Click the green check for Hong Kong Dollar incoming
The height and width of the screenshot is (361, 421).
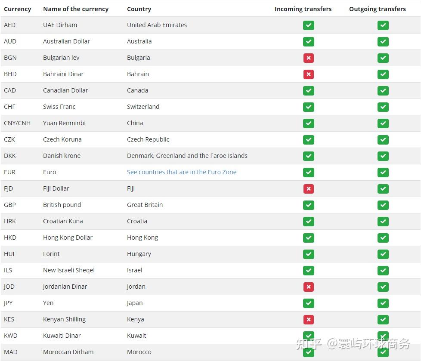pos(308,238)
